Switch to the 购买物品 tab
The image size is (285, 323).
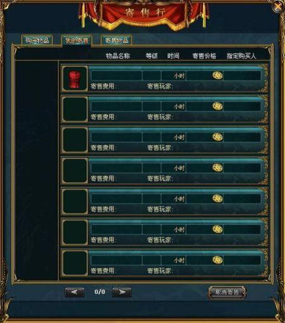pos(37,40)
